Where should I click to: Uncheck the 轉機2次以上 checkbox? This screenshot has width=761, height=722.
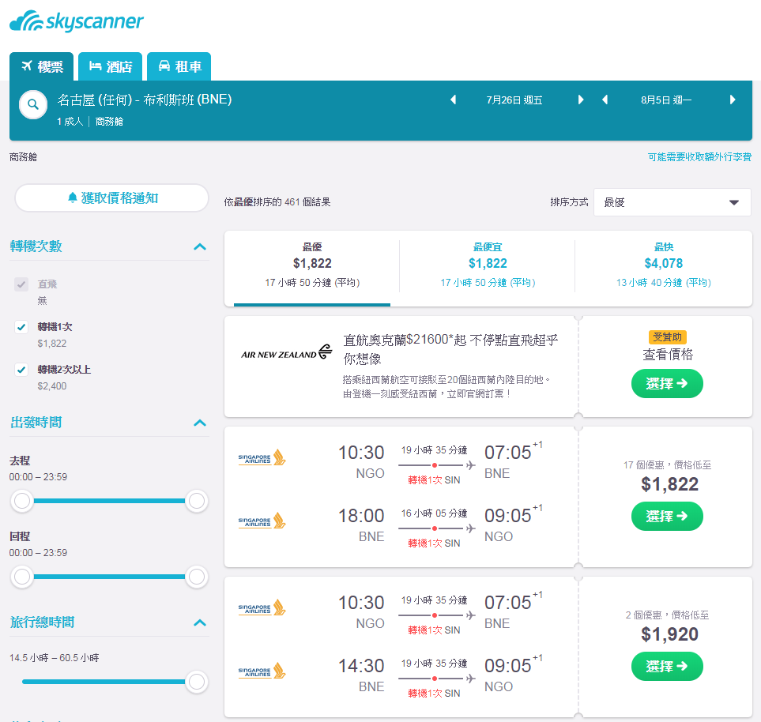pos(21,370)
